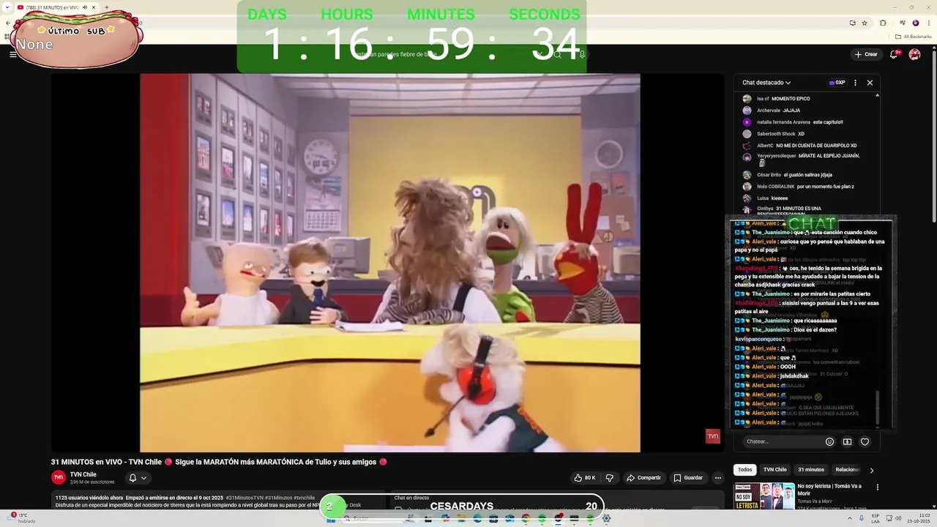The image size is (937, 527).
Task: Open No soy letrista video thumbnail
Action: click(764, 496)
